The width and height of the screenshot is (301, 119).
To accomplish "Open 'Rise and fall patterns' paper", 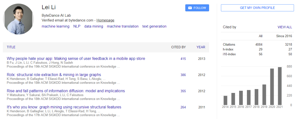I will click(66, 91).
